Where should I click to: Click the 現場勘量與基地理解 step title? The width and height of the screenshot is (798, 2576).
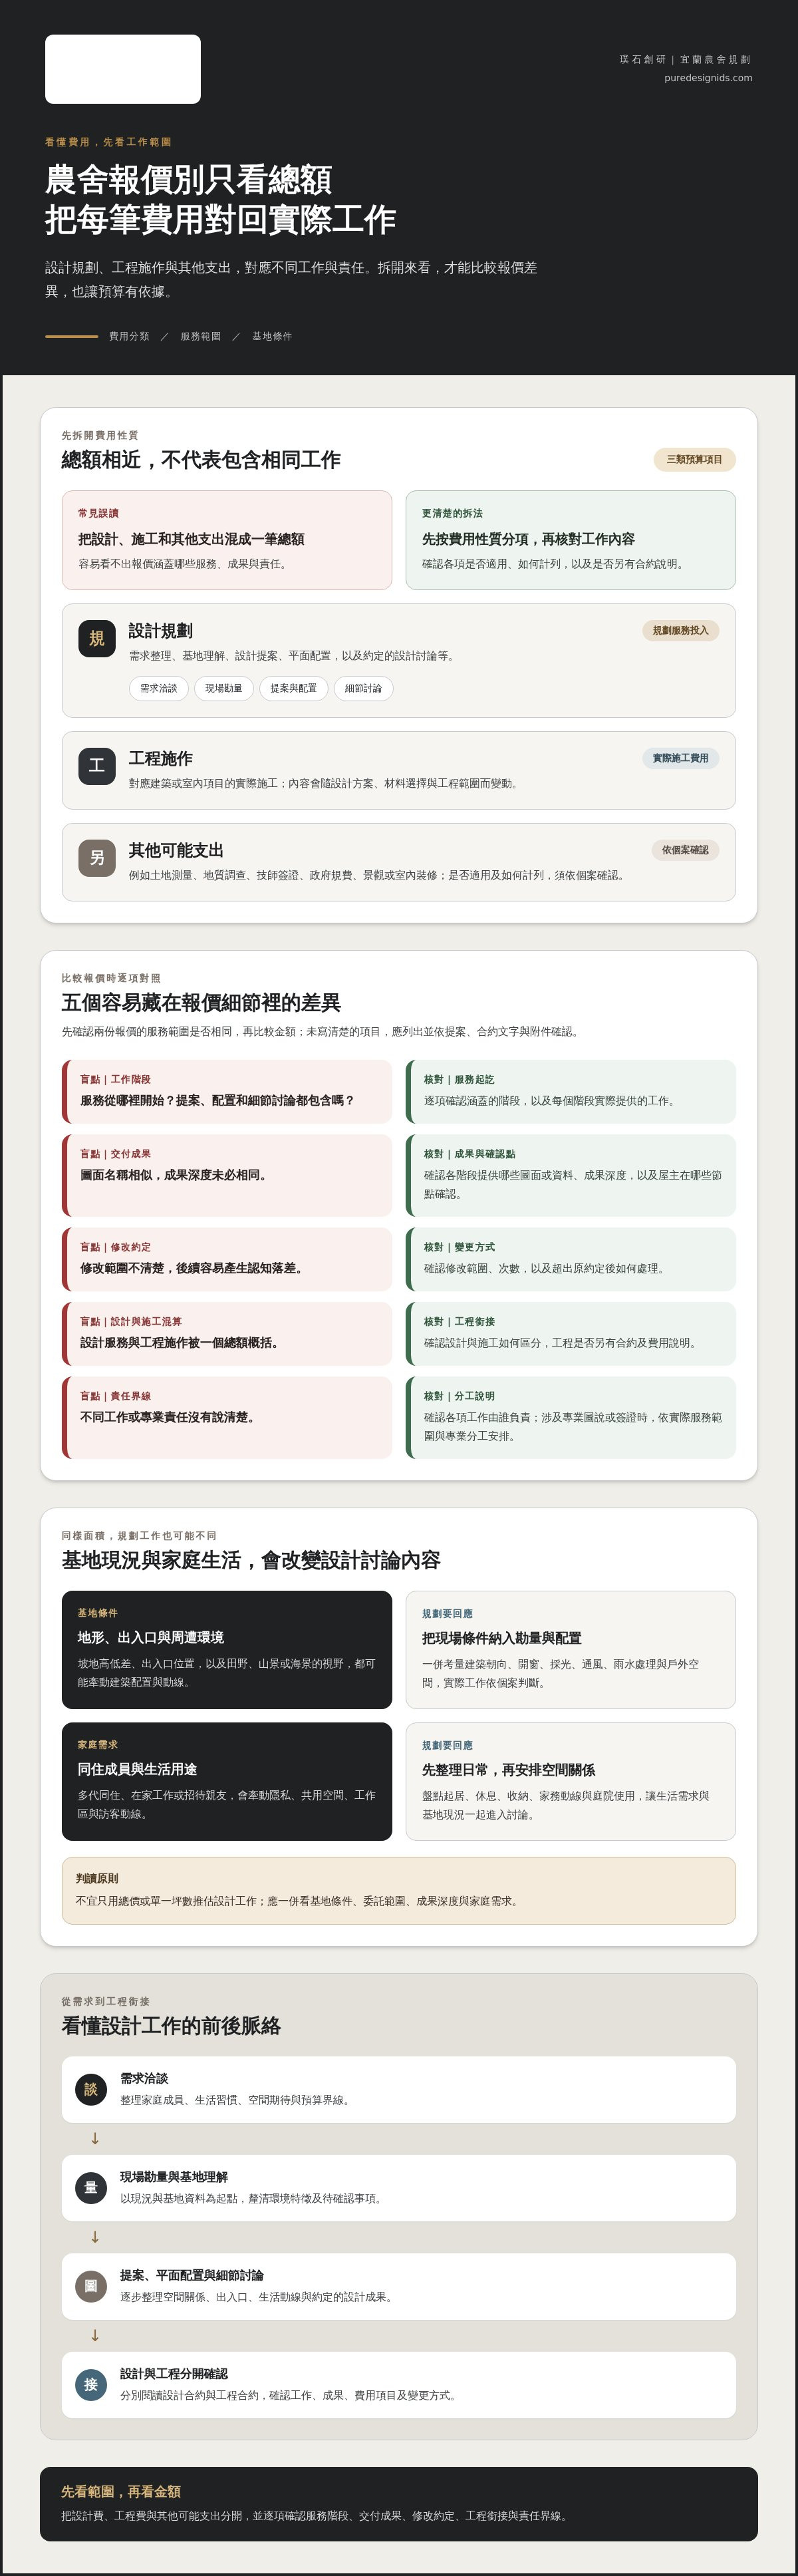point(174,2177)
